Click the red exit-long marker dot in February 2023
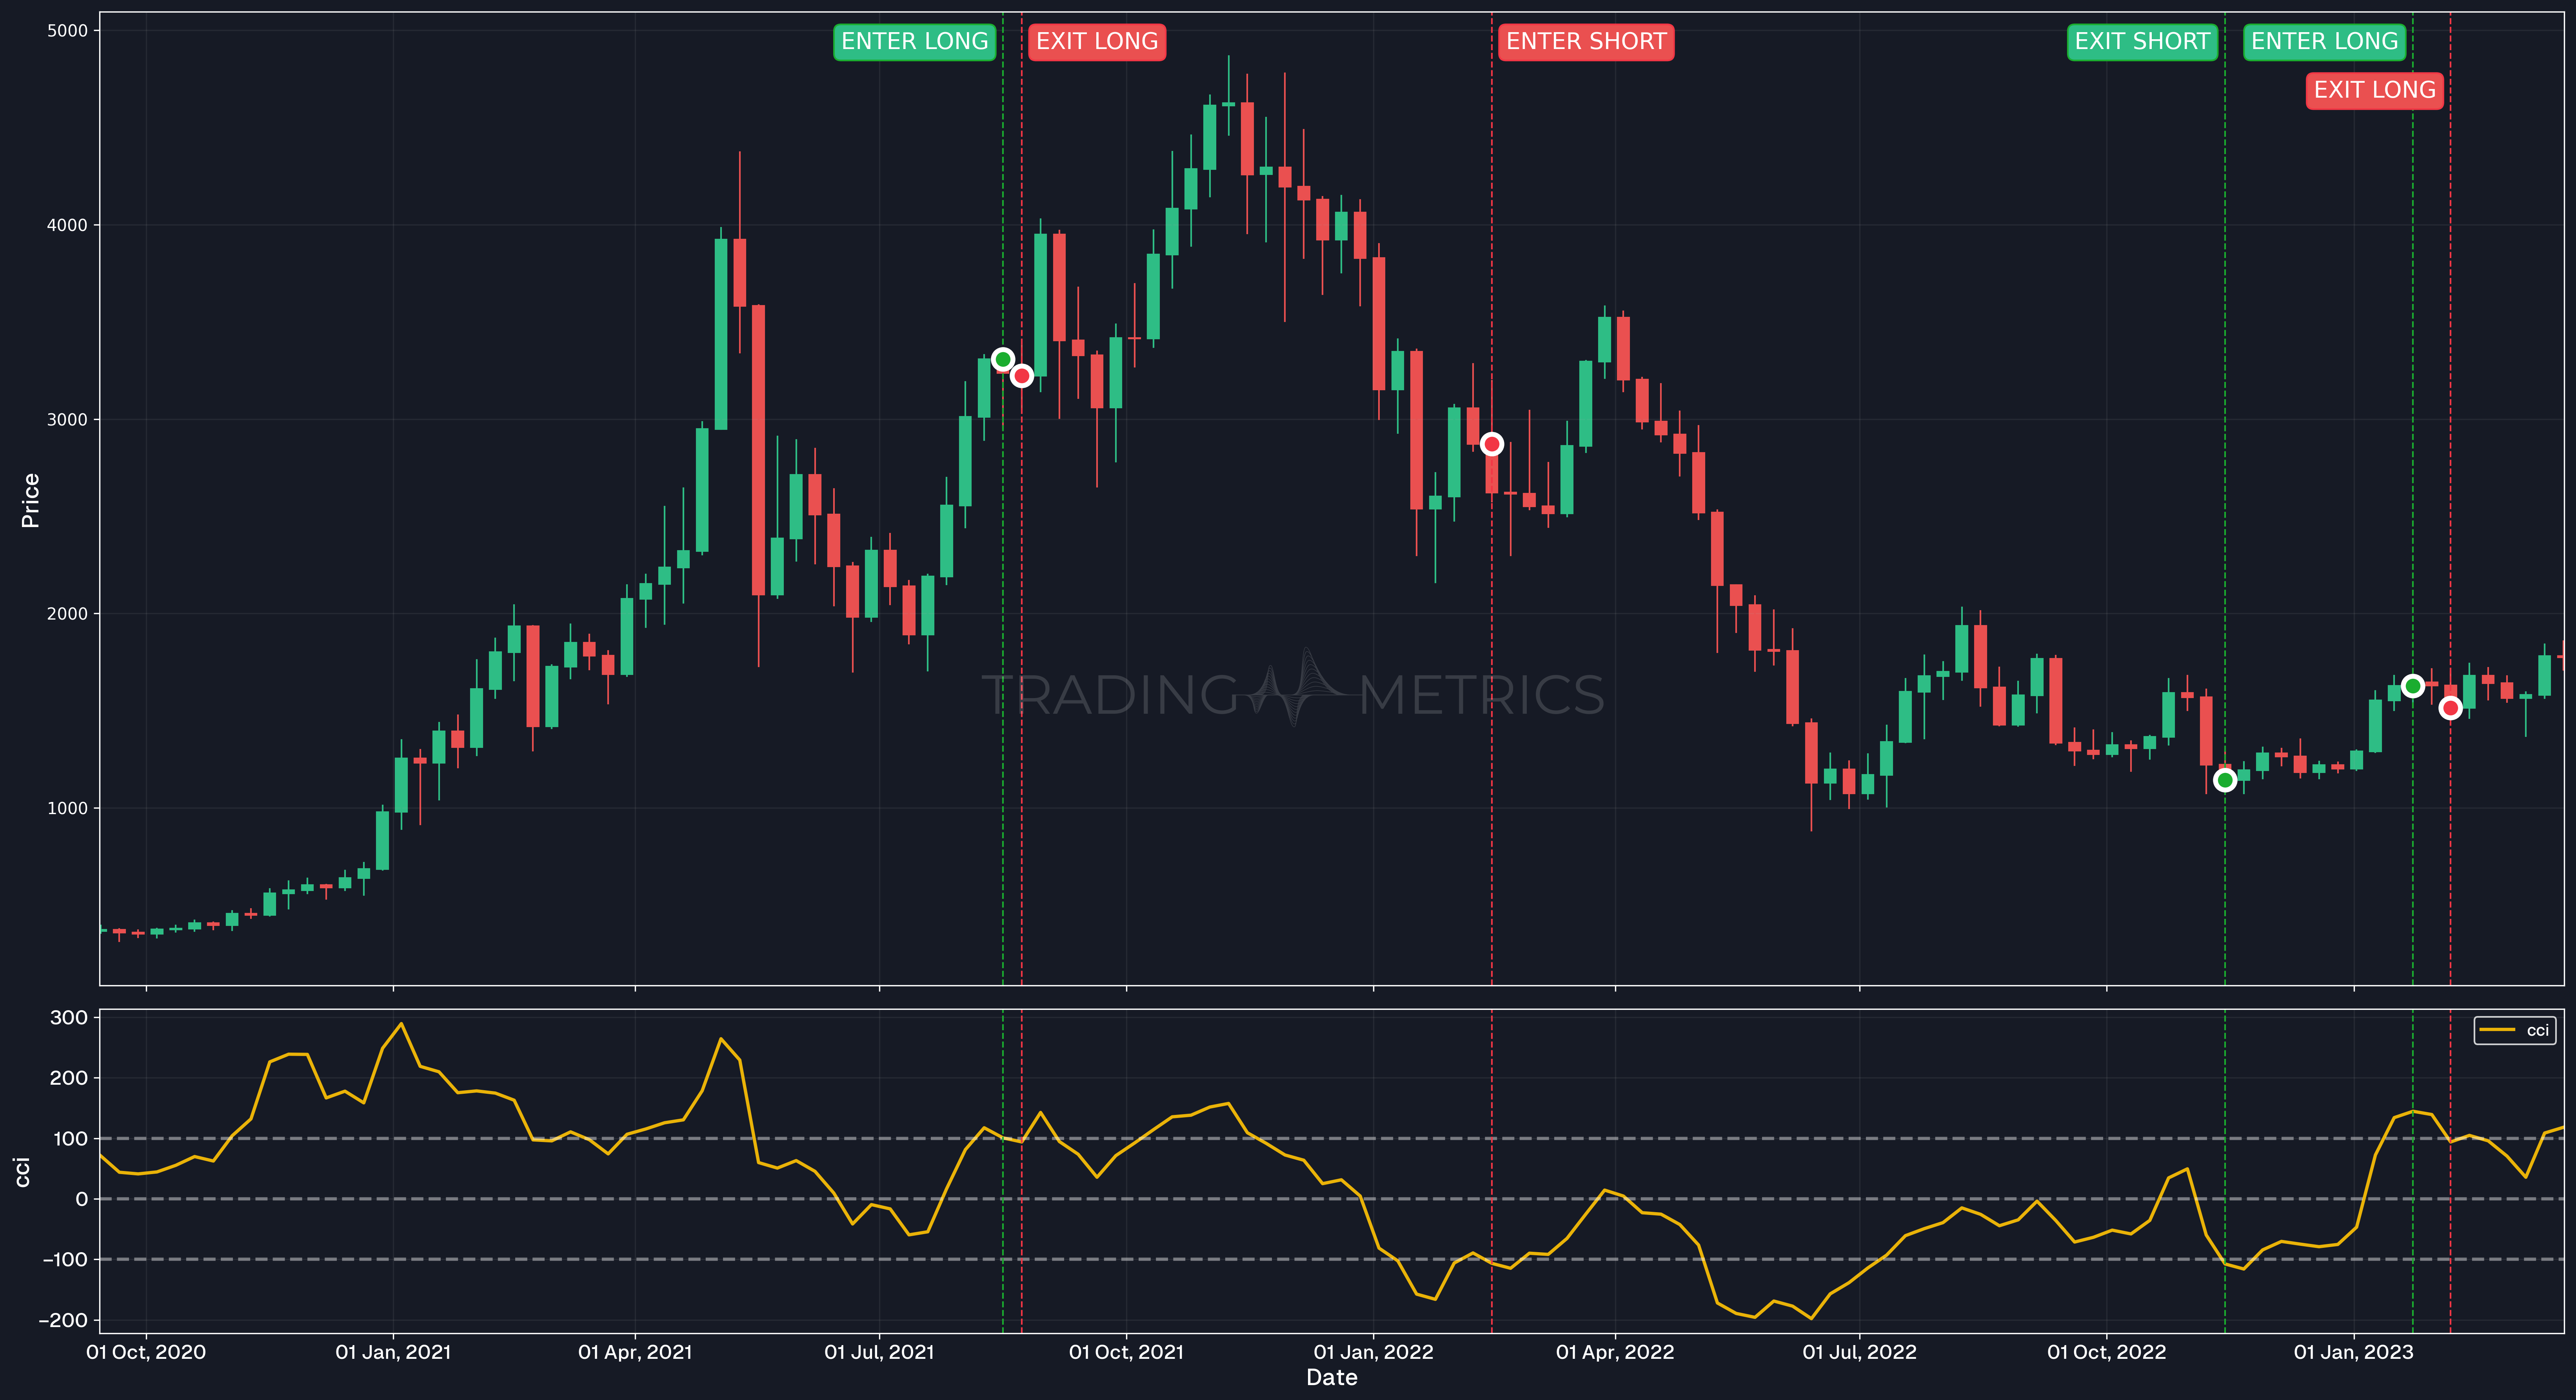The width and height of the screenshot is (2576, 1400). click(2450, 708)
